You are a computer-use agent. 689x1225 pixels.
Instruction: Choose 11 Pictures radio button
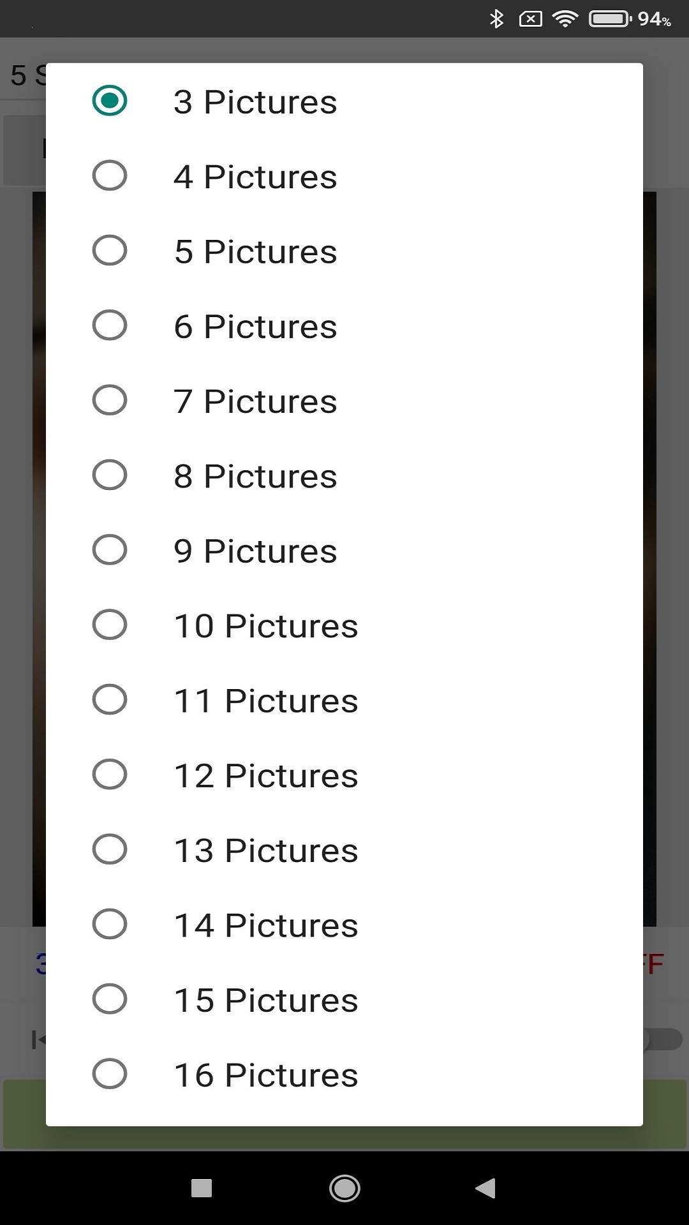(x=110, y=699)
